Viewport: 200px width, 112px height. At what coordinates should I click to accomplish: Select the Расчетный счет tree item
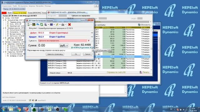(14, 26)
